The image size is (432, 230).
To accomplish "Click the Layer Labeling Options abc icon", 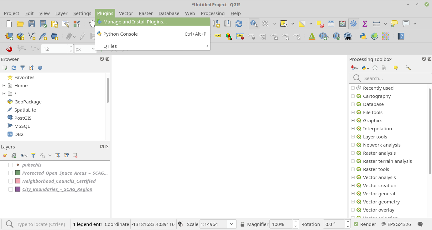I will [x=217, y=36].
